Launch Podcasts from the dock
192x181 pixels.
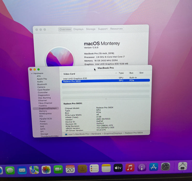142,167
